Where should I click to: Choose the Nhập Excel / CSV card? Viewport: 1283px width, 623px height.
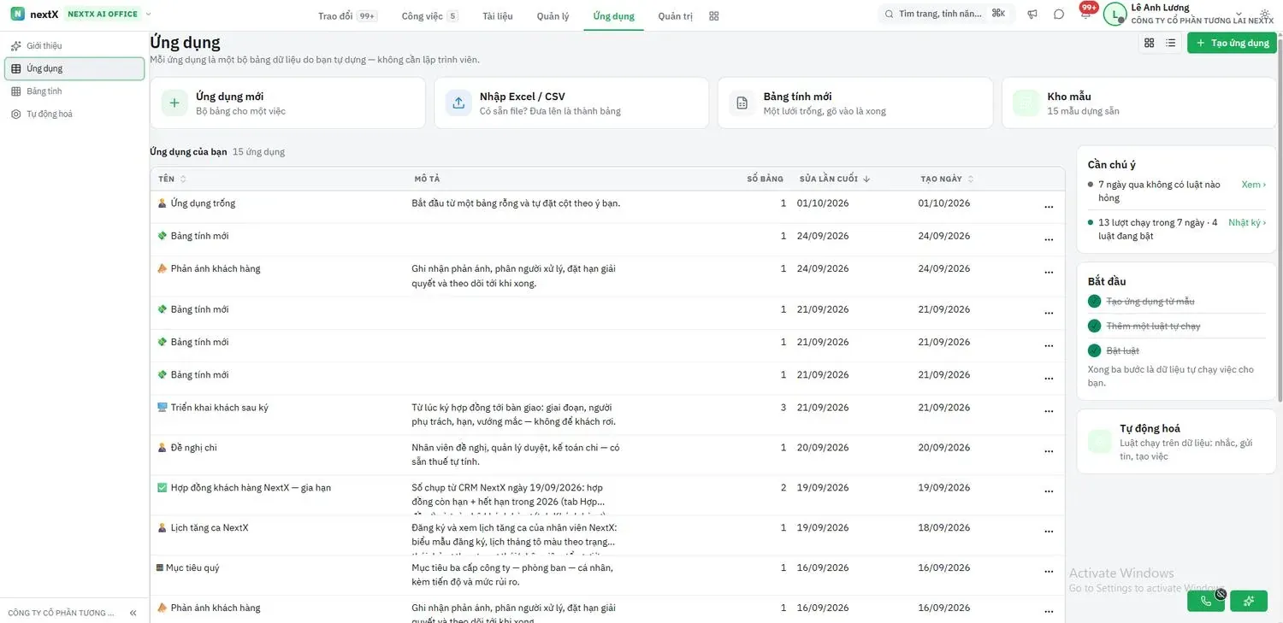pyautogui.click(x=571, y=103)
